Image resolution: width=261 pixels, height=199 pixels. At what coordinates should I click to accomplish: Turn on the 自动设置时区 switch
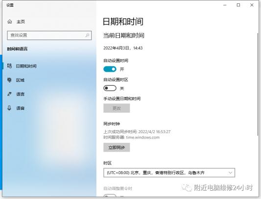pos(110,88)
